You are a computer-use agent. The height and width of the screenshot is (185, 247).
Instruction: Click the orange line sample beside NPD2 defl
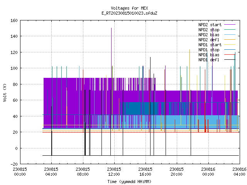pos(230,40)
